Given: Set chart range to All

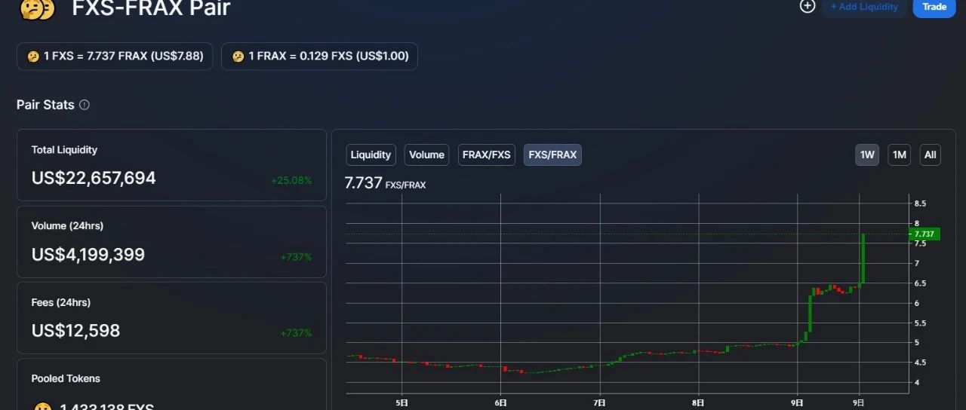Looking at the screenshot, I should tap(931, 155).
